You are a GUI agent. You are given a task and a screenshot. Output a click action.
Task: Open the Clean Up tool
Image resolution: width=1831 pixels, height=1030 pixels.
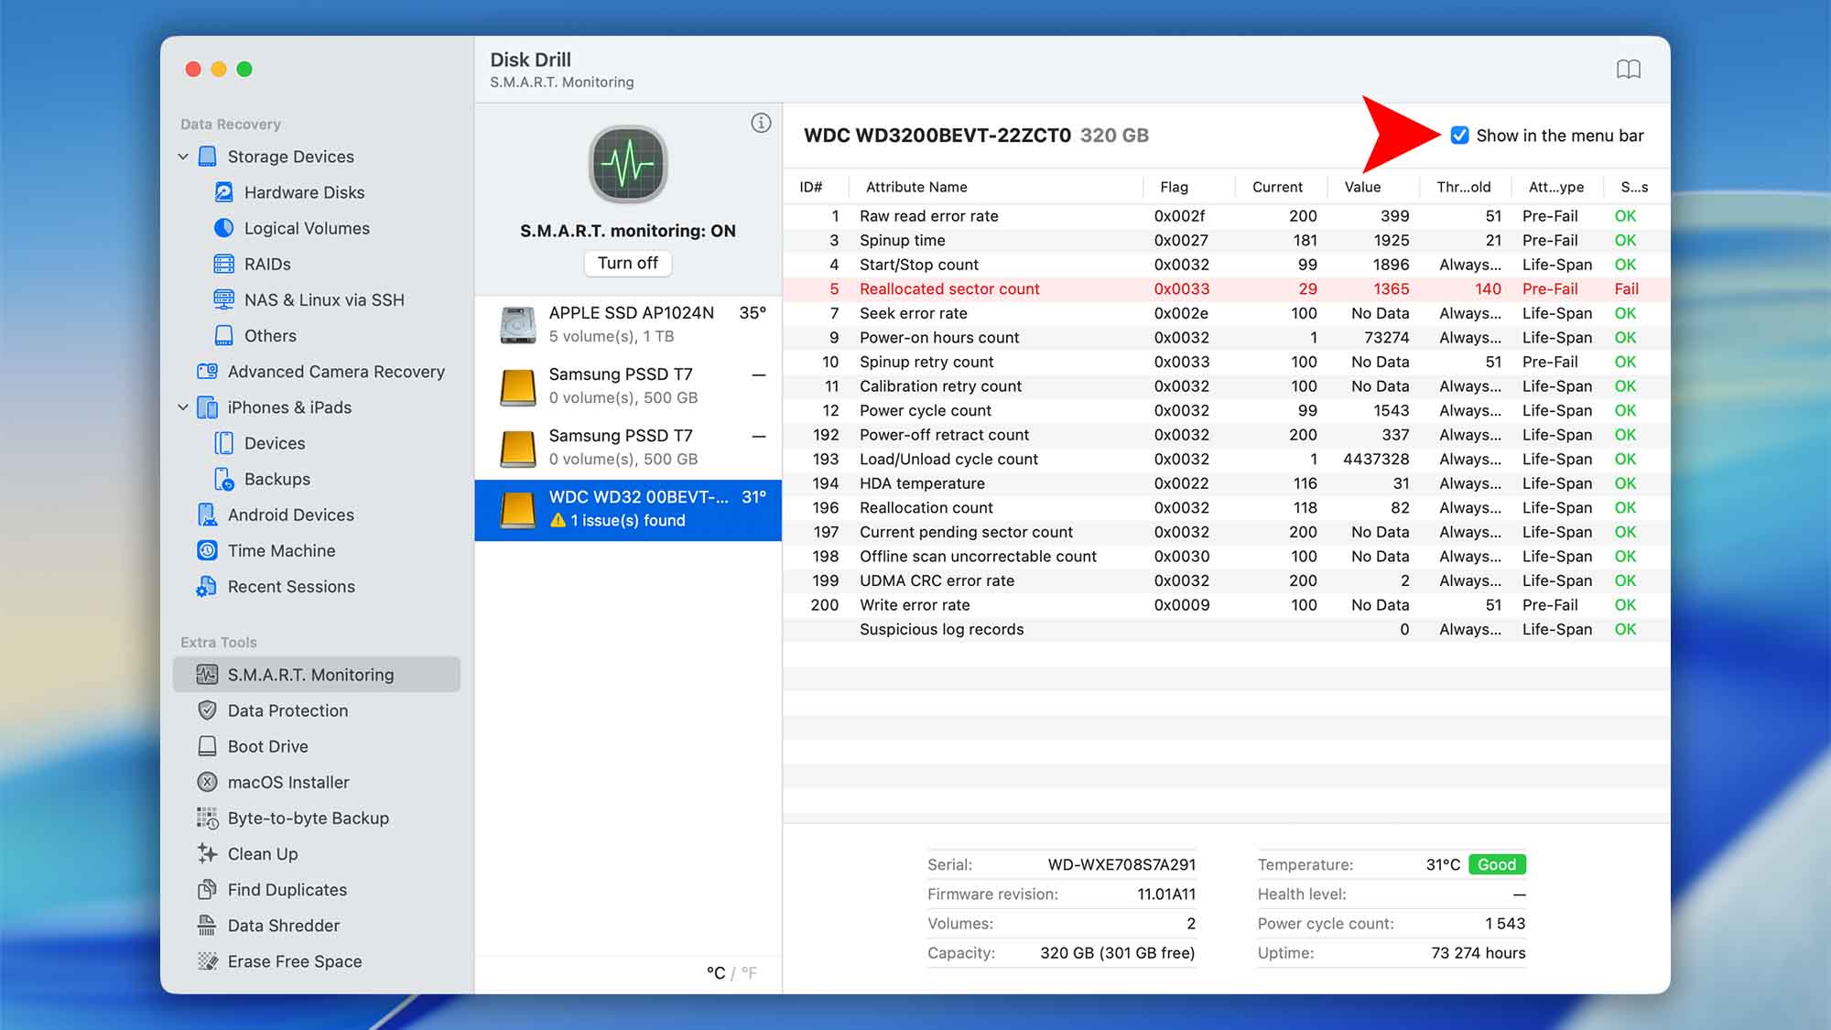(263, 853)
